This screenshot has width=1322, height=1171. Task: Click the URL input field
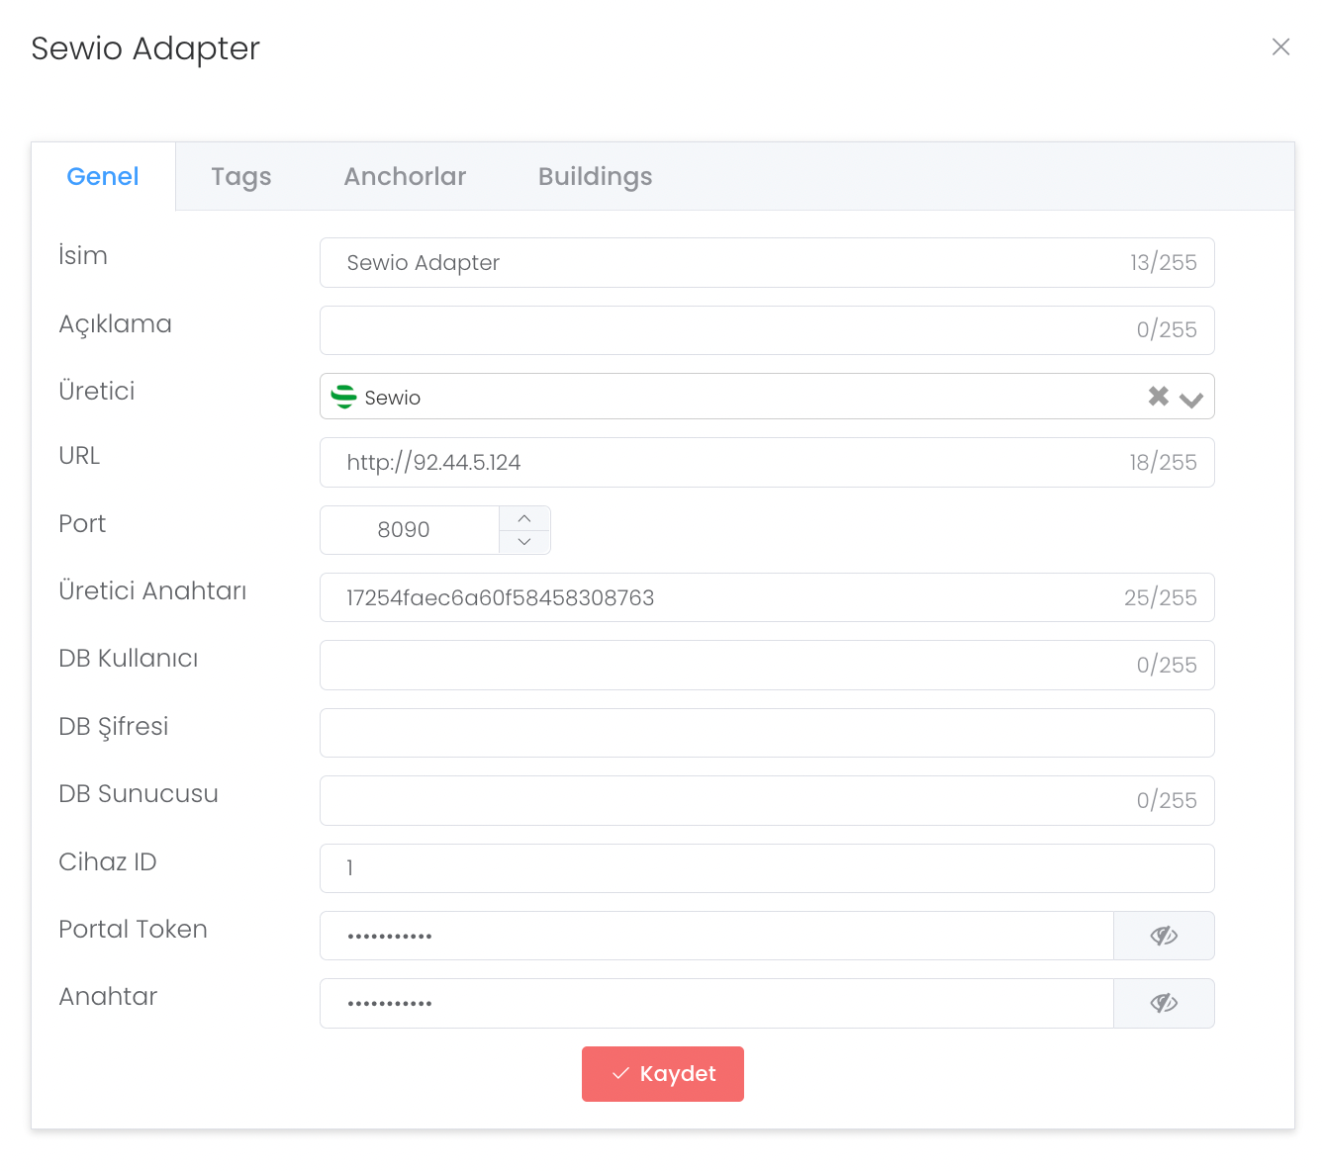pos(722,463)
